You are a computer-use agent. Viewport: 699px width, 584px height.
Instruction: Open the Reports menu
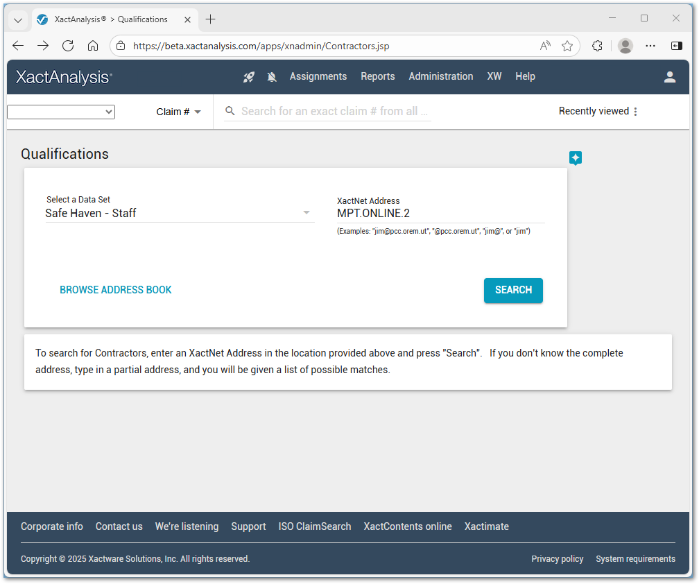(378, 76)
